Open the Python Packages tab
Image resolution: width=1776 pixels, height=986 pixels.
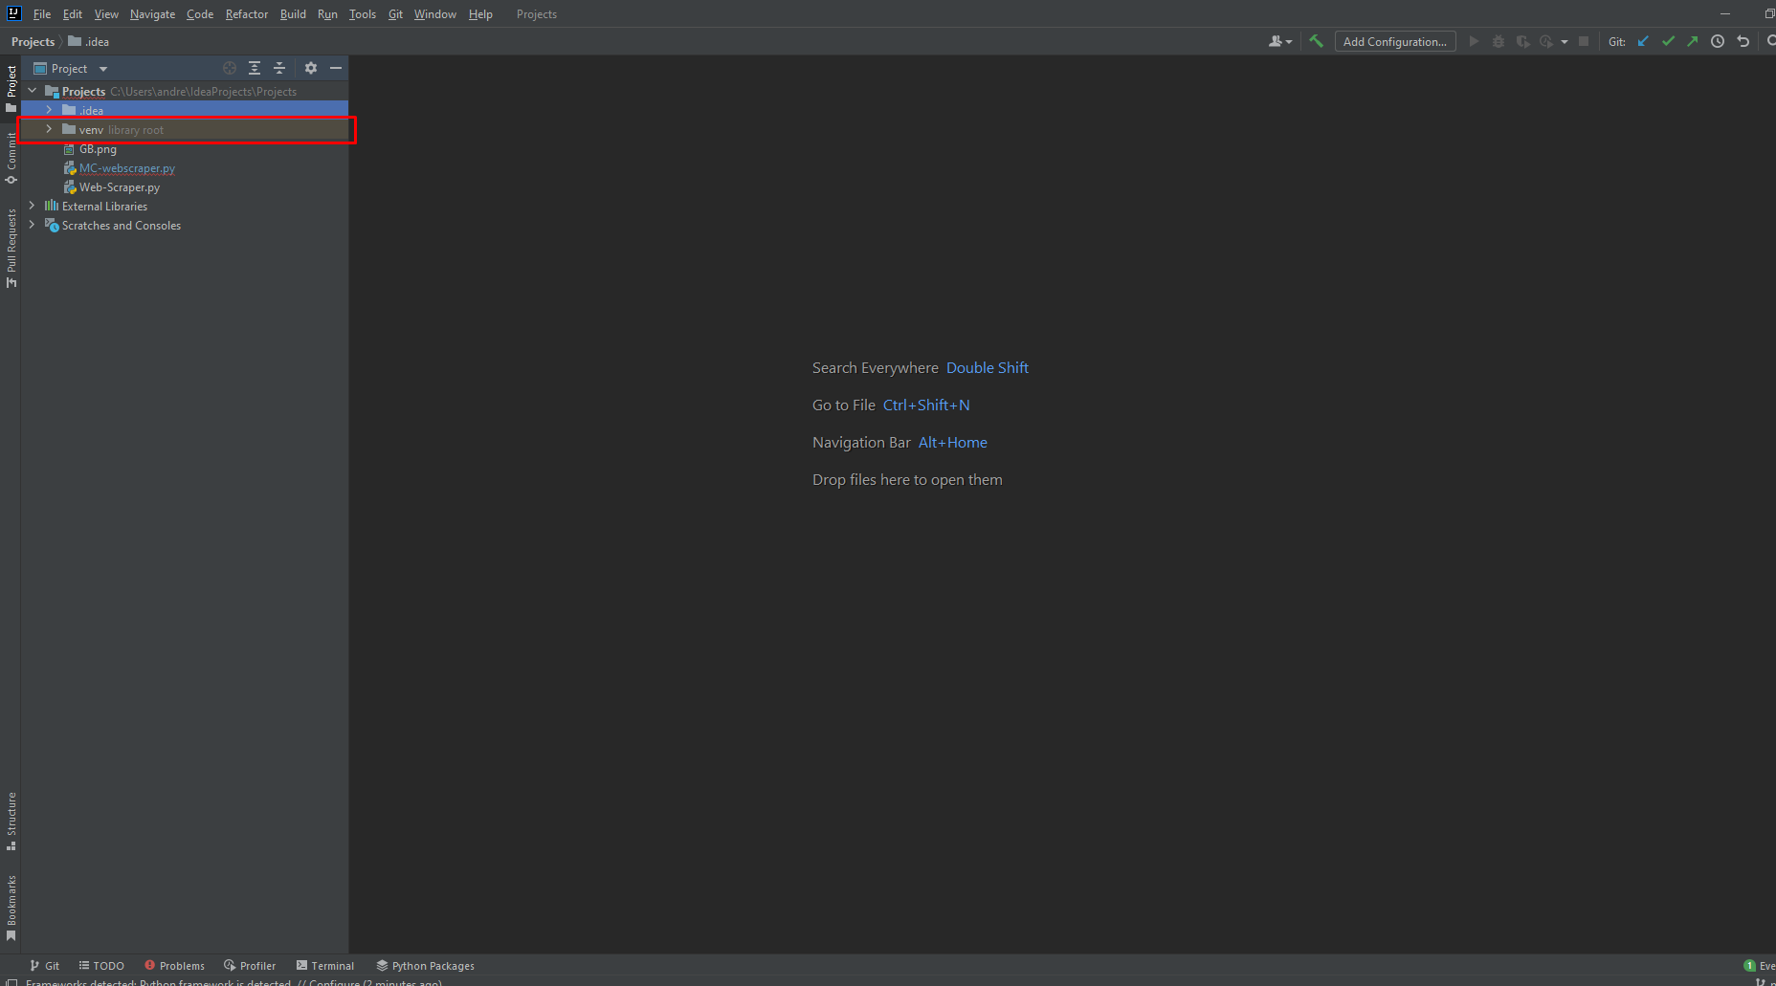point(426,966)
